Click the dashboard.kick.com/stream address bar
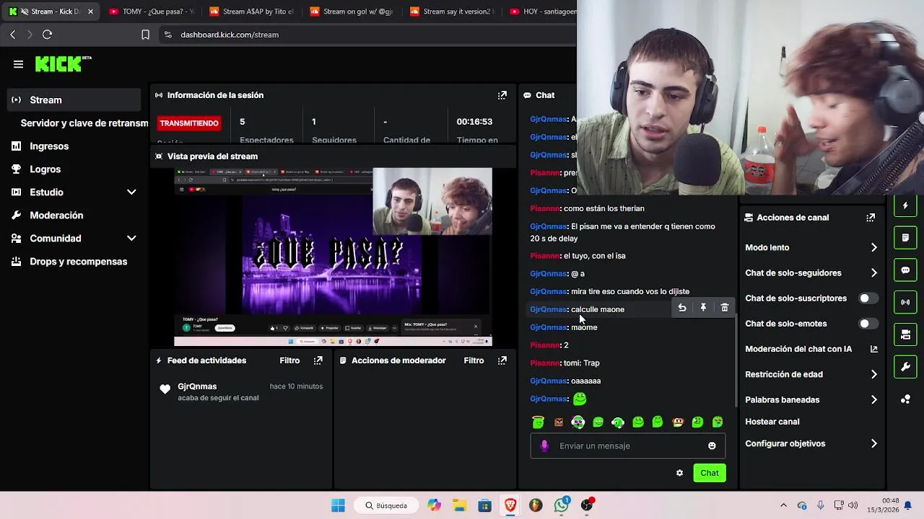924x519 pixels. pos(230,35)
